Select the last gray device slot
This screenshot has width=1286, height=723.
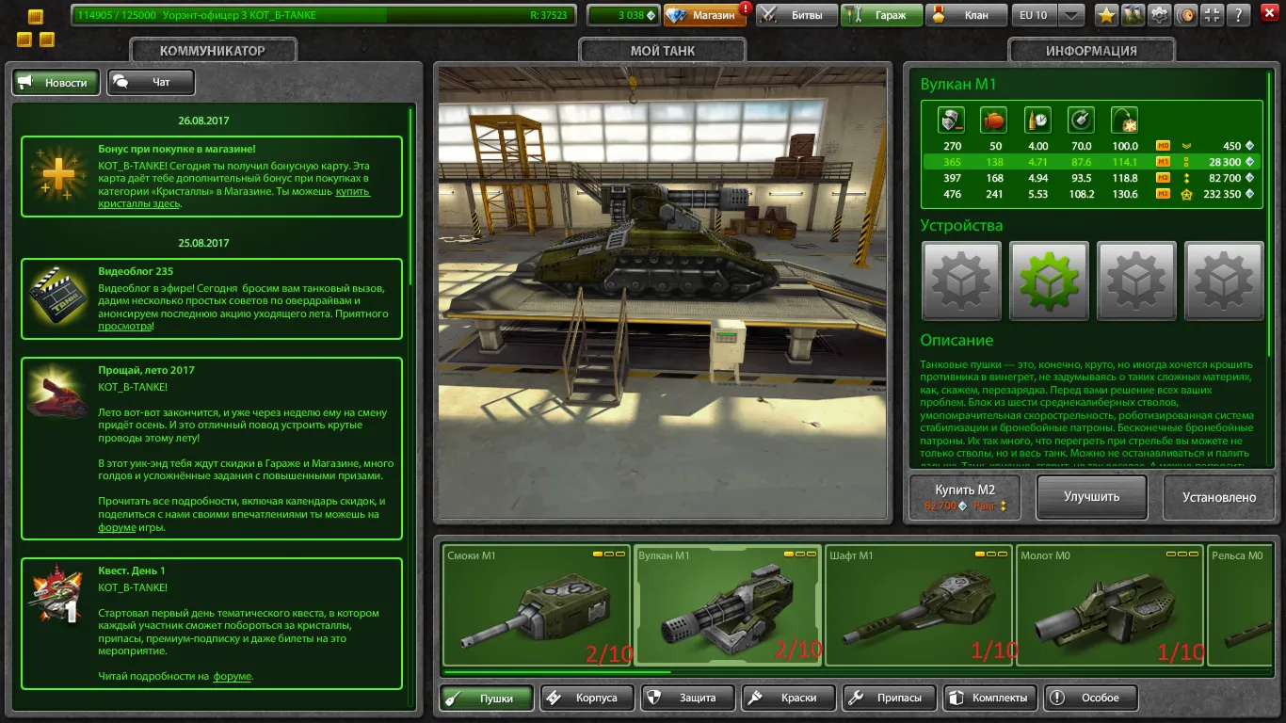point(1223,281)
